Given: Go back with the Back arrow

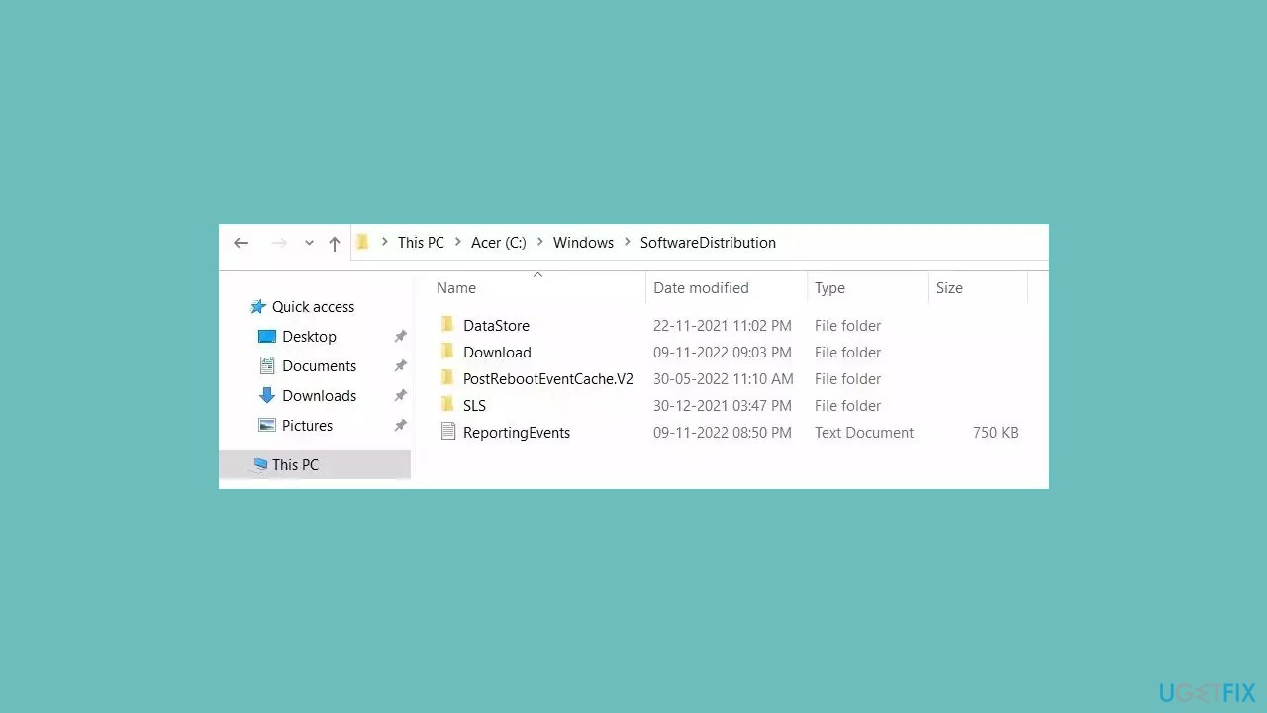Looking at the screenshot, I should [241, 243].
